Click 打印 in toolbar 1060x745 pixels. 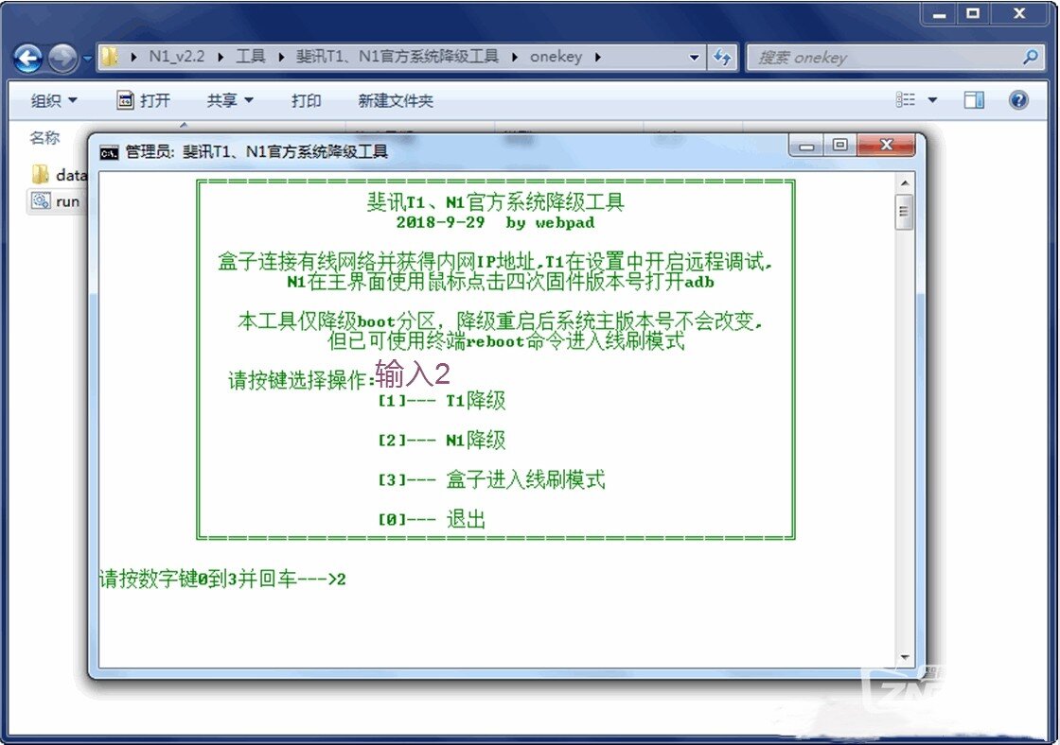coord(307,100)
